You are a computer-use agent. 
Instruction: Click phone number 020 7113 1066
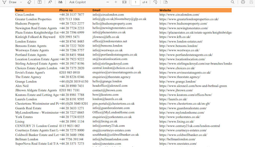tap(69, 19)
